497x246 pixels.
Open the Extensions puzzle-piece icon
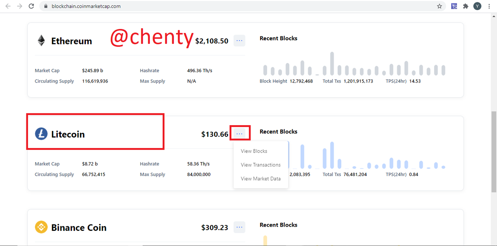click(466, 6)
